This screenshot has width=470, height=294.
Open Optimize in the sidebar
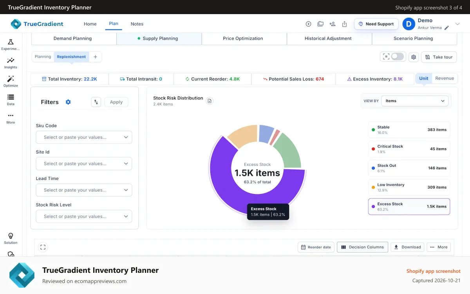(x=11, y=82)
